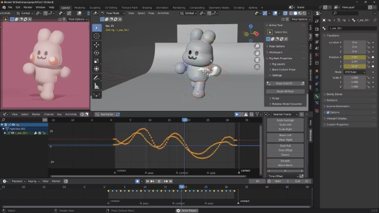Open the Gimbal orientation dropdown in viewport header

(189, 13)
